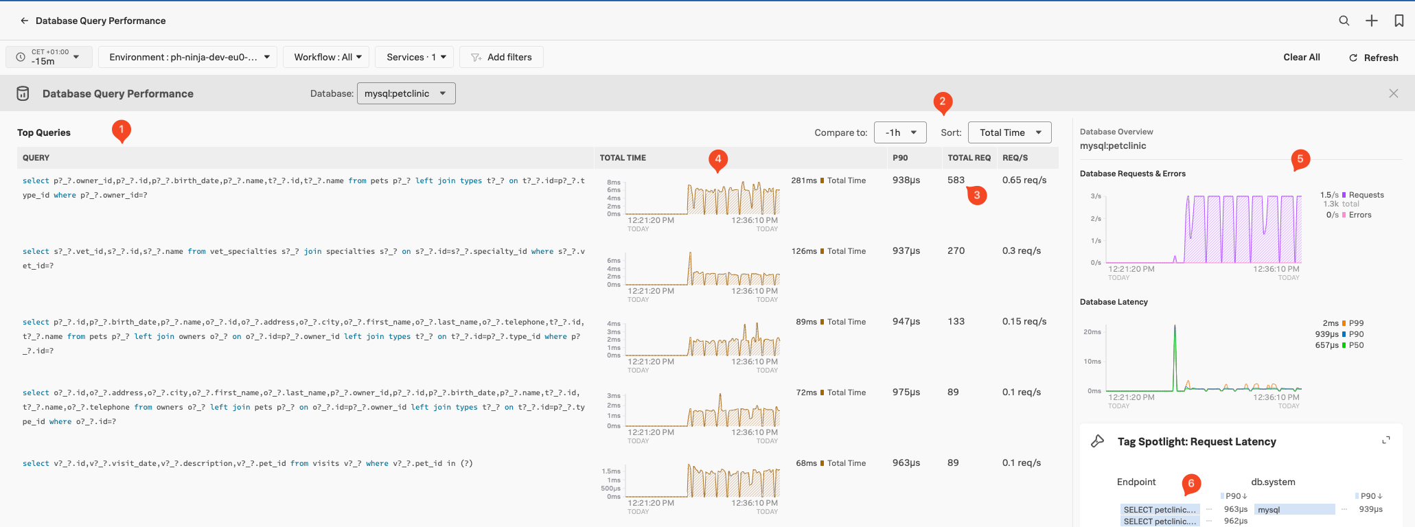
Task: Select the vet_specialties join query
Action: pyautogui.click(x=303, y=259)
